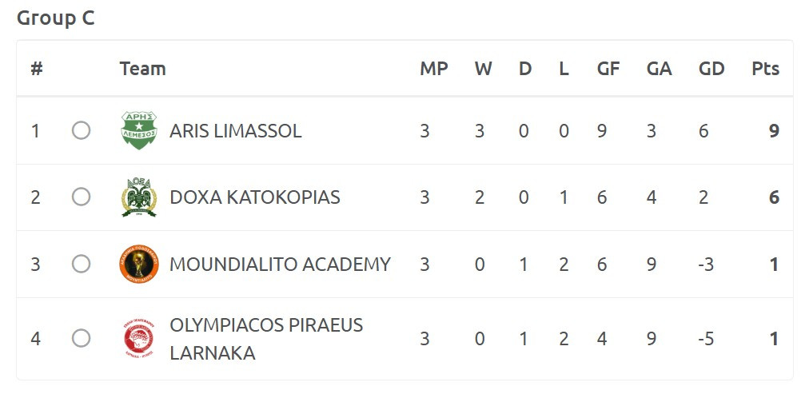The width and height of the screenshot is (809, 394).
Task: Sort by the Pts column header
Action: 765,69
